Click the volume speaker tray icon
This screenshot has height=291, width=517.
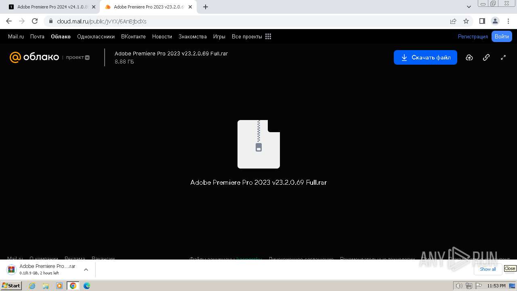point(459,286)
